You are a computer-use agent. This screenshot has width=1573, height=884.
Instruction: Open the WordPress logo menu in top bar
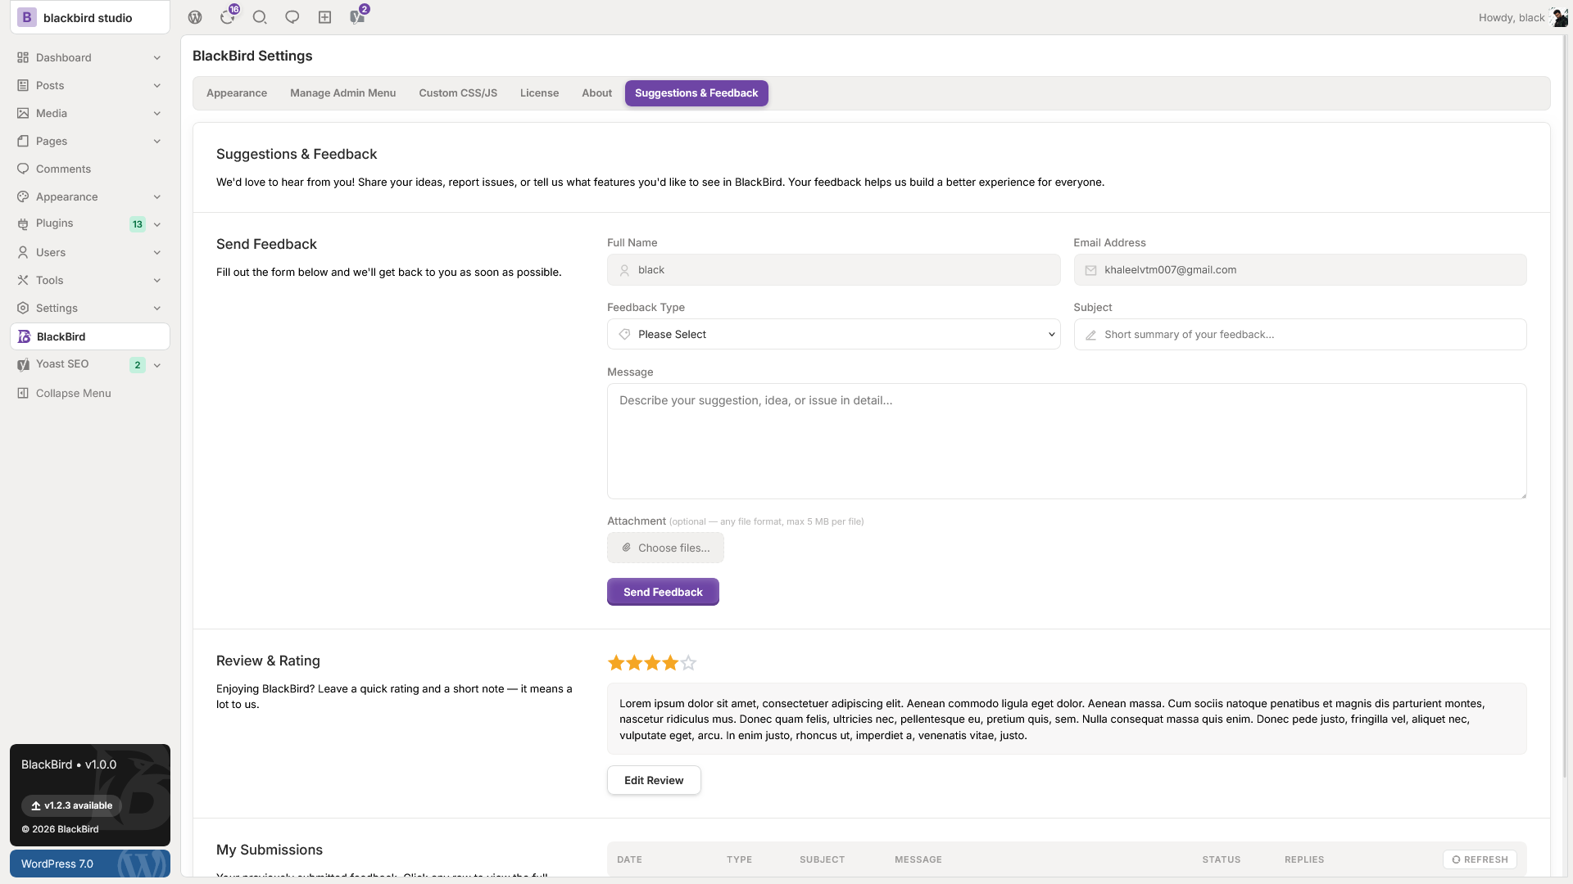195,17
